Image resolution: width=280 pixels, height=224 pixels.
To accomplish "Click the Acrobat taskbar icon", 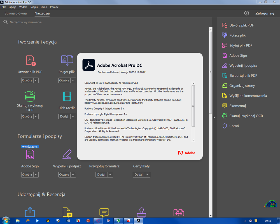I will (x=138, y=221).
